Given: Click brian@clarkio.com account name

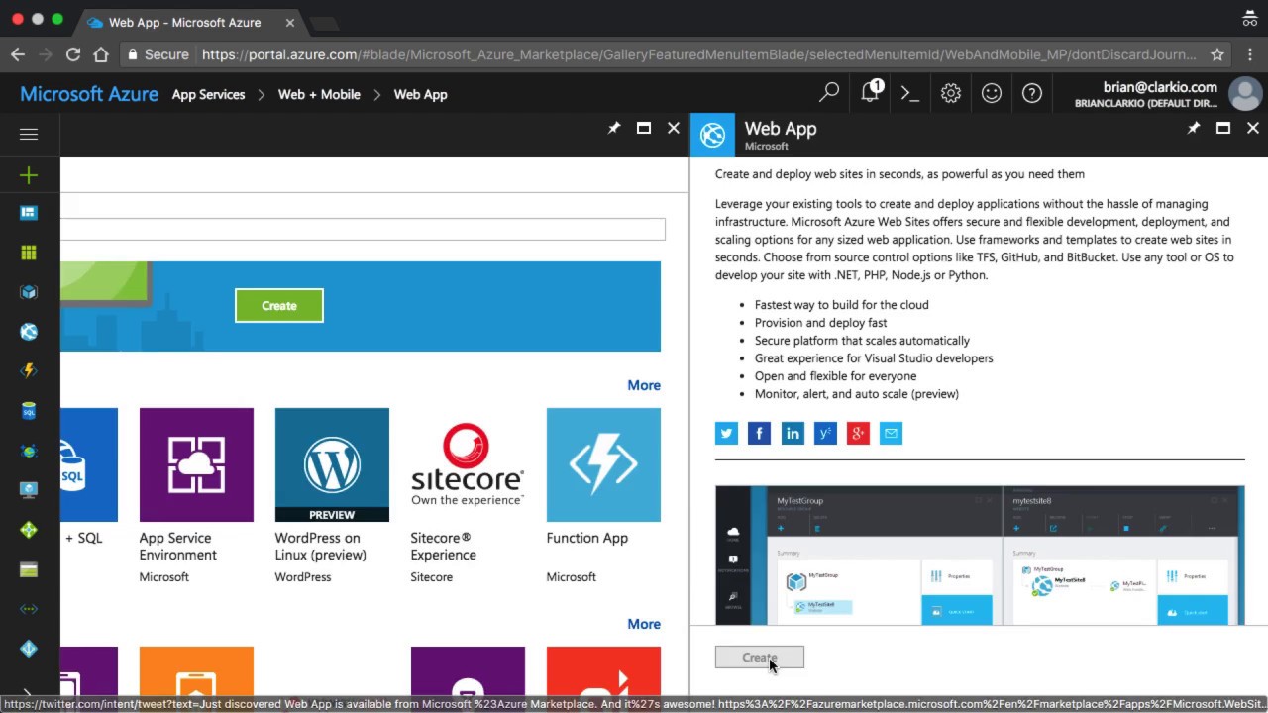Looking at the screenshot, I should [x=1160, y=87].
